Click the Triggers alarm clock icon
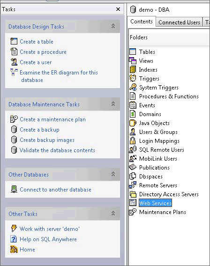Screen dimensions: 210x266 [133, 78]
